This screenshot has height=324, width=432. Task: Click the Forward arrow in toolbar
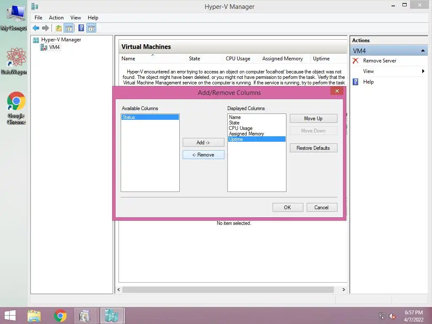46,28
